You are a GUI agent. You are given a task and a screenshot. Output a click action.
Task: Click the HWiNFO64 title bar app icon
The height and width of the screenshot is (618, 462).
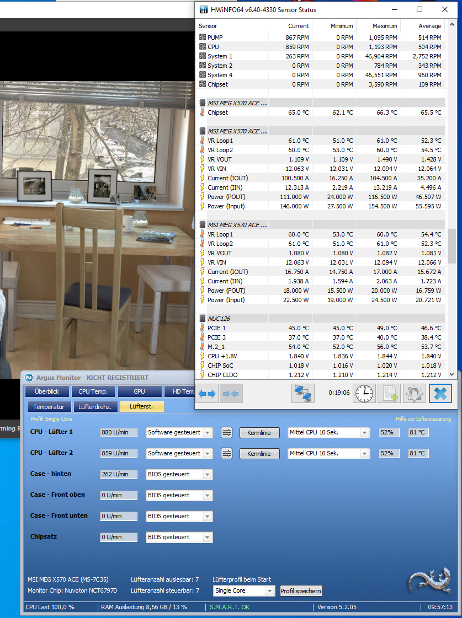tap(204, 9)
